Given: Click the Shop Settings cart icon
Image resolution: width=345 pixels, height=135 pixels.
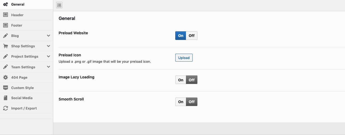Looking at the screenshot, I should click(5, 46).
